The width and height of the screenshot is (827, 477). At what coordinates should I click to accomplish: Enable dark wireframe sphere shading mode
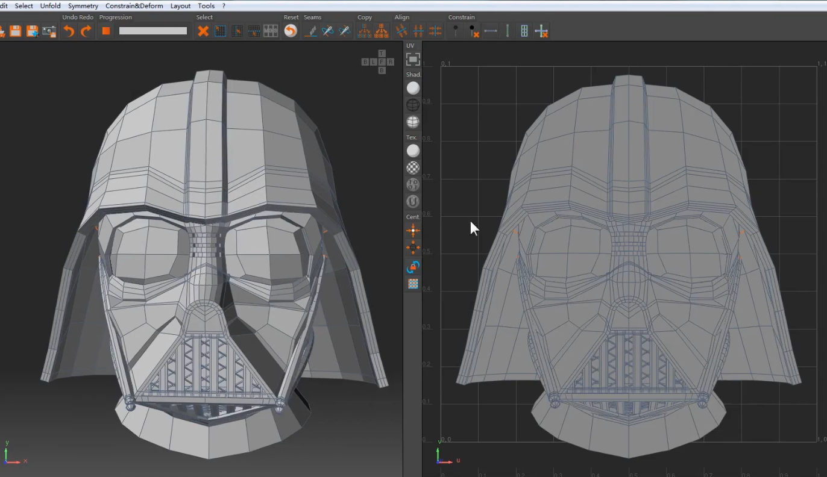point(413,105)
